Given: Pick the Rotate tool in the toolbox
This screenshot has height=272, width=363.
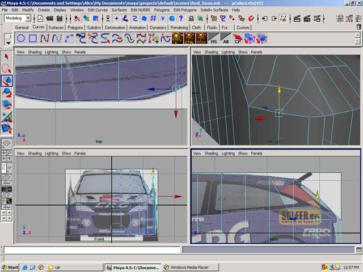Looking at the screenshot, I should coord(7,92).
